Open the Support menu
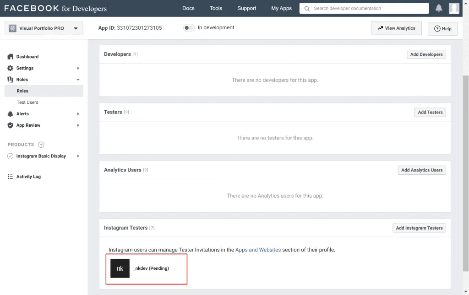Screen dimensions: 469x295 [246, 8]
